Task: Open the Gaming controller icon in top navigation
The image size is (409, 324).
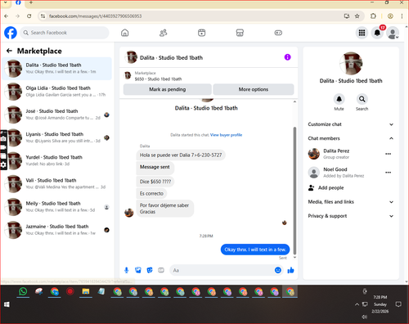Action: [278, 33]
